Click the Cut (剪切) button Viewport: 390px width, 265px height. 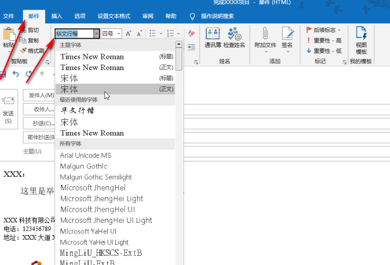[x=29, y=30]
